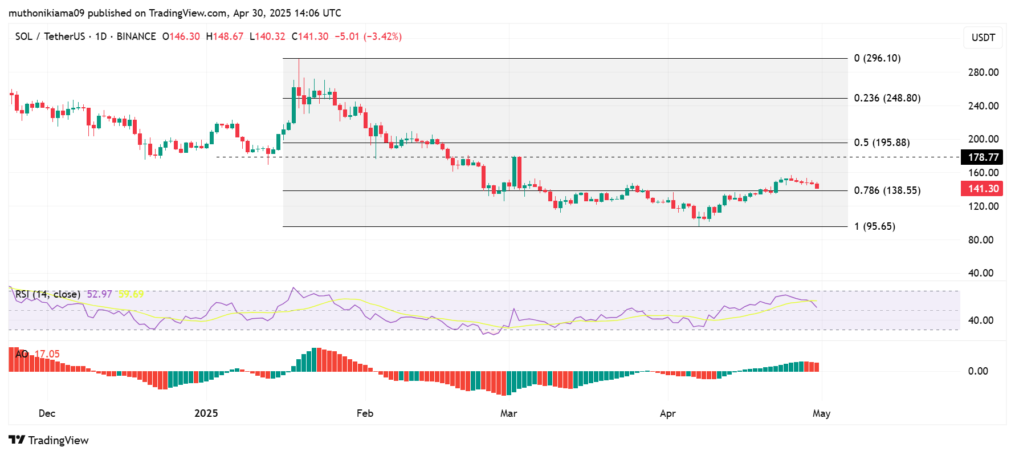Click the Fibonacci label 0.236 (248.80)
The image size is (1015, 455).
(887, 98)
